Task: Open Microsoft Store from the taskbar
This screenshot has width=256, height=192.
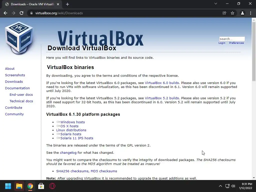Action: (x=41, y=186)
